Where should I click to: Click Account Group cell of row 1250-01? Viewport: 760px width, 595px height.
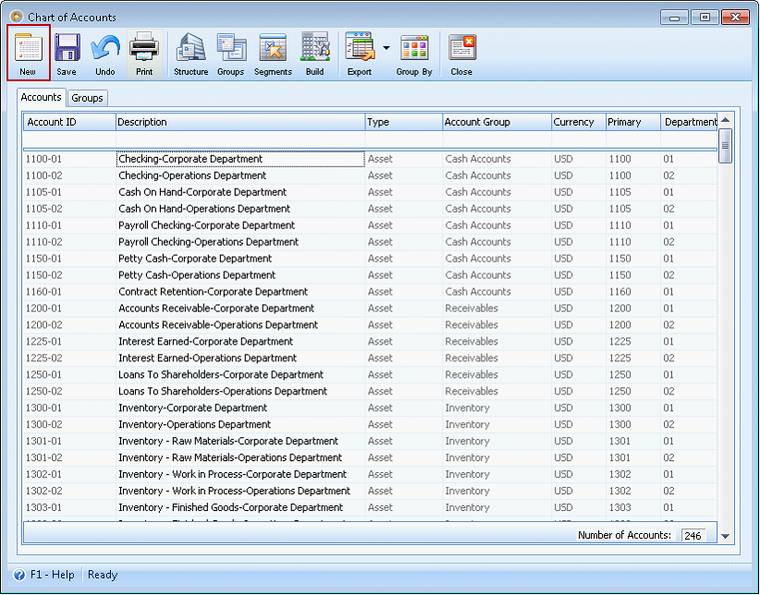tap(496, 374)
